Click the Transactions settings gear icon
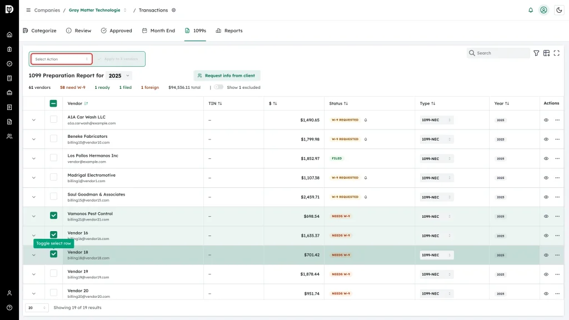569x320 pixels. [x=174, y=10]
